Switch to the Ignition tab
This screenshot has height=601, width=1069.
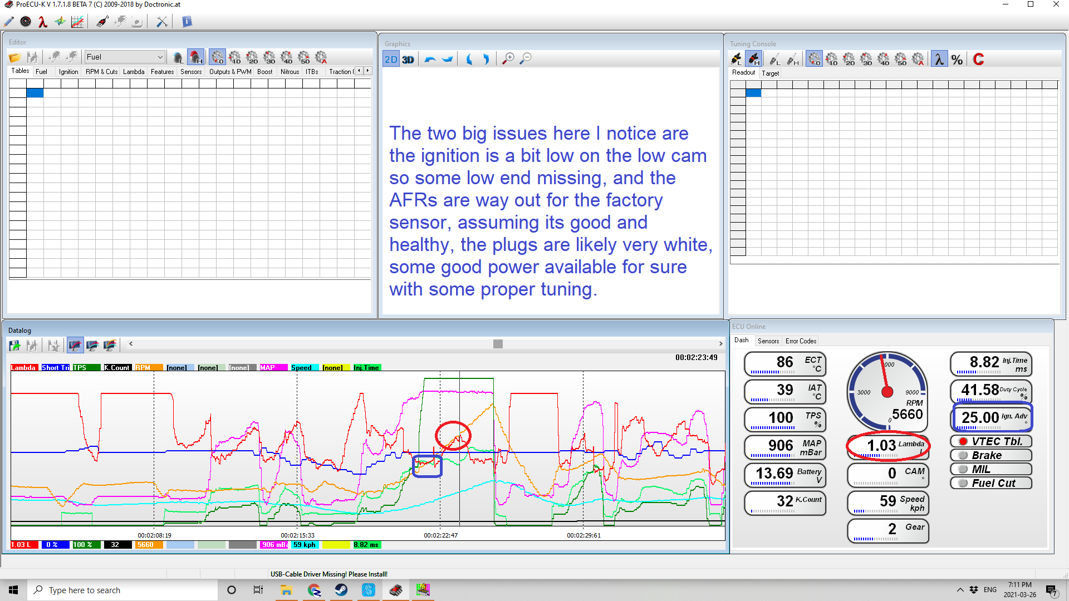68,72
